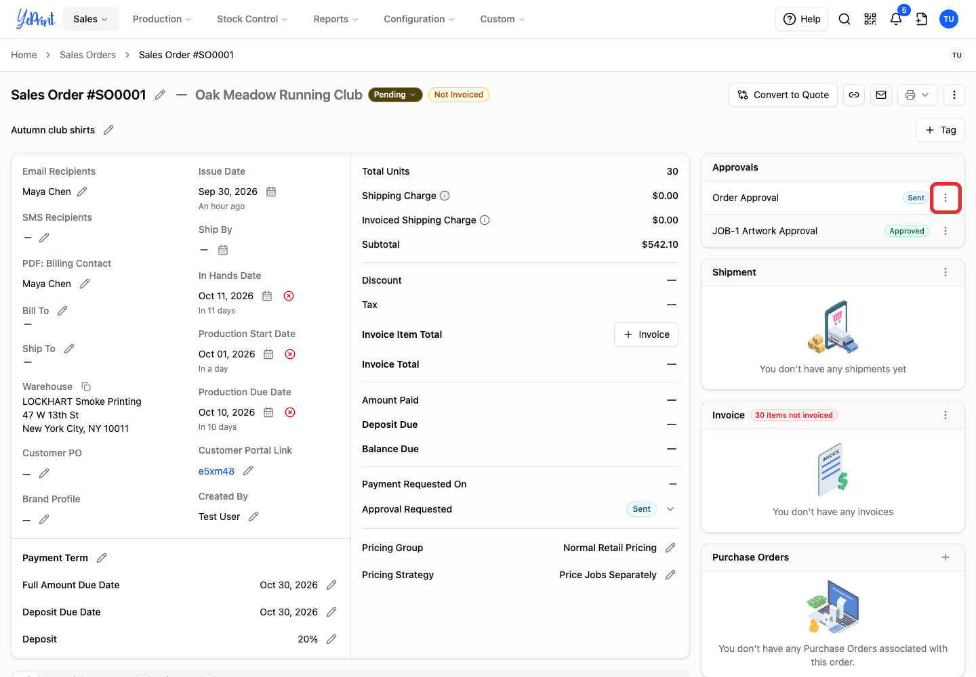Open the Invoice panel options menu
Screen dimensions: 976x677
tap(945, 415)
